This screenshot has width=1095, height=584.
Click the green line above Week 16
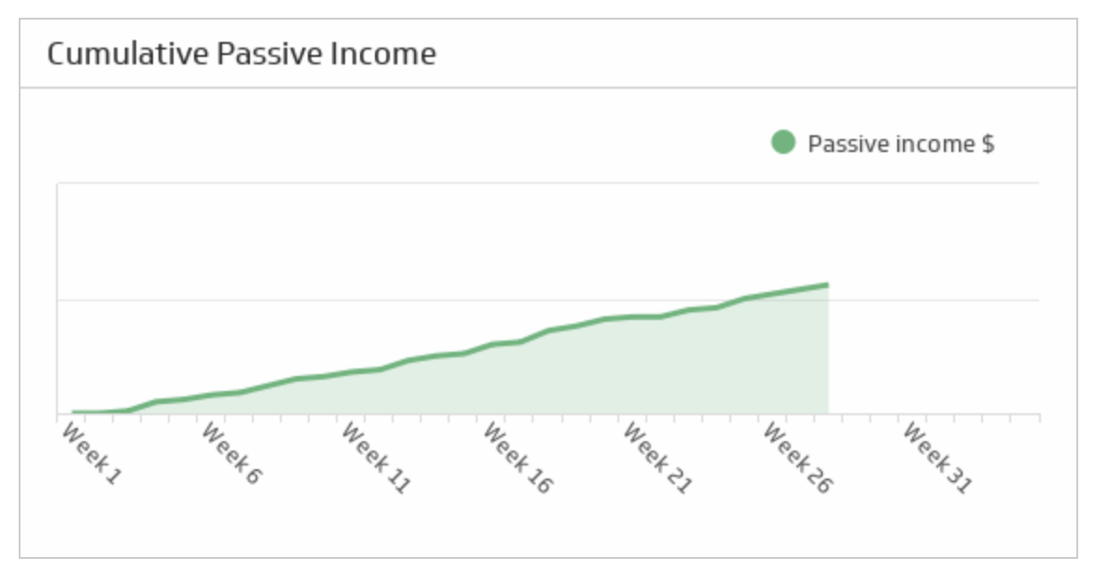[x=492, y=344]
